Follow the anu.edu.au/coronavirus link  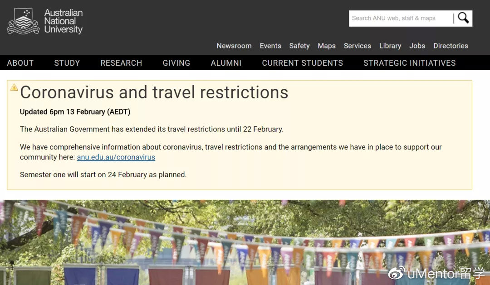pos(116,157)
